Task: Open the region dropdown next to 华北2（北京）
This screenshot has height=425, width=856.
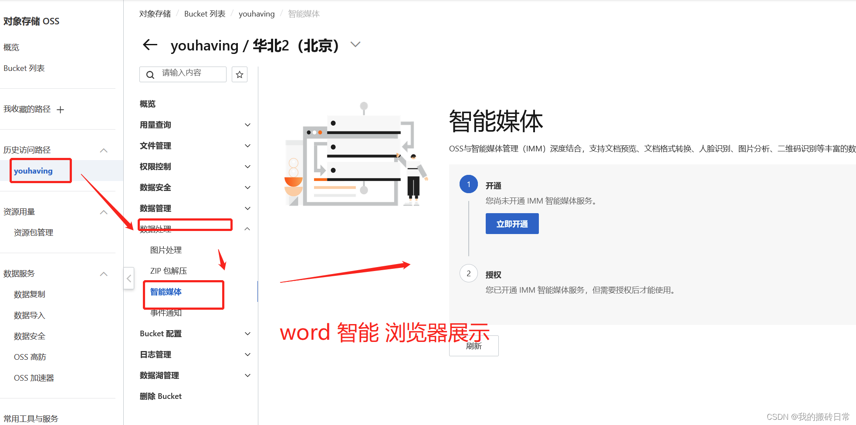Action: tap(355, 44)
